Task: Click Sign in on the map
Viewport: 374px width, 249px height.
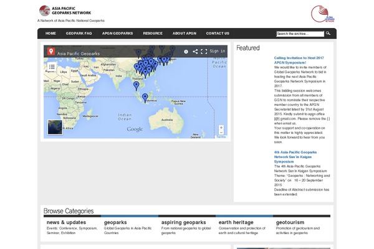Action: [218, 51]
